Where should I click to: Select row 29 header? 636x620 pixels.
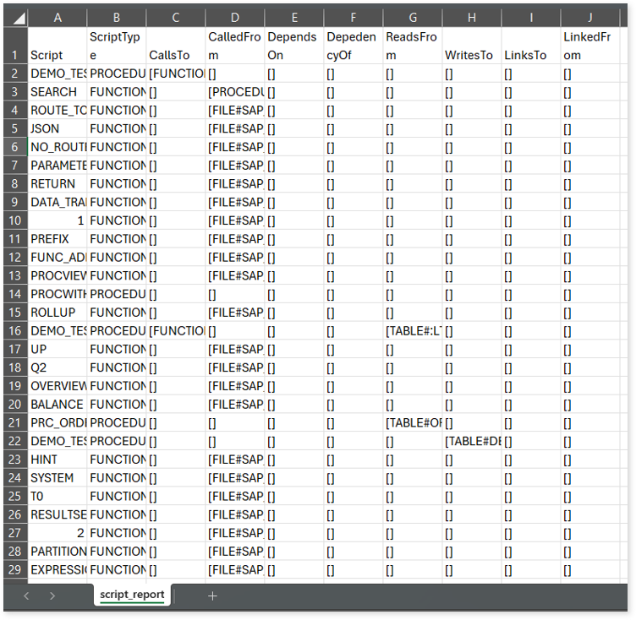[x=14, y=569]
